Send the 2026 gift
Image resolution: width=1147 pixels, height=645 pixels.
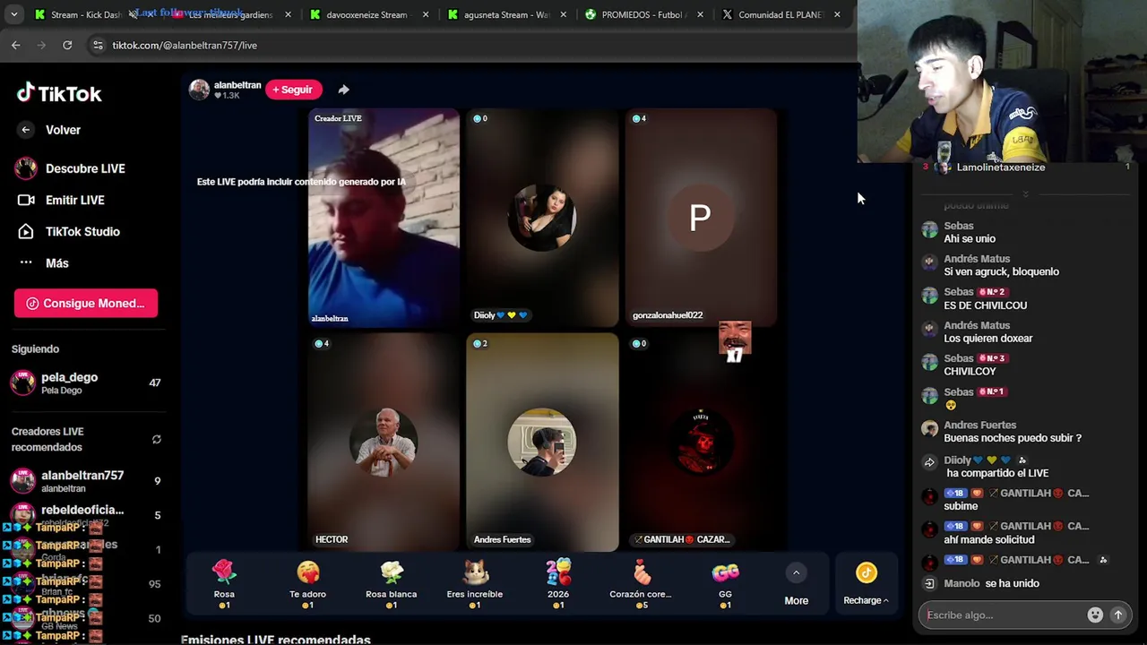[x=558, y=584]
